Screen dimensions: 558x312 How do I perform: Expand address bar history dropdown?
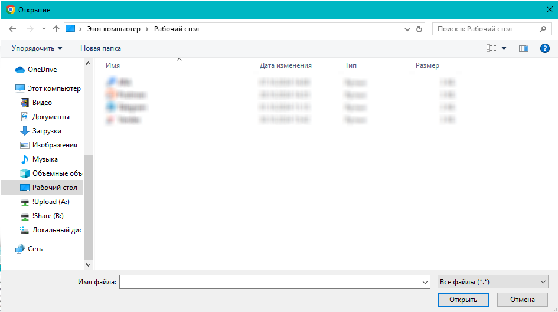click(407, 29)
